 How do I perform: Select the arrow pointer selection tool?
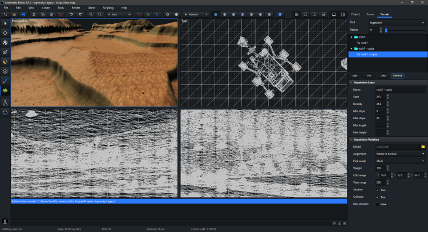pyautogui.click(x=5, y=23)
